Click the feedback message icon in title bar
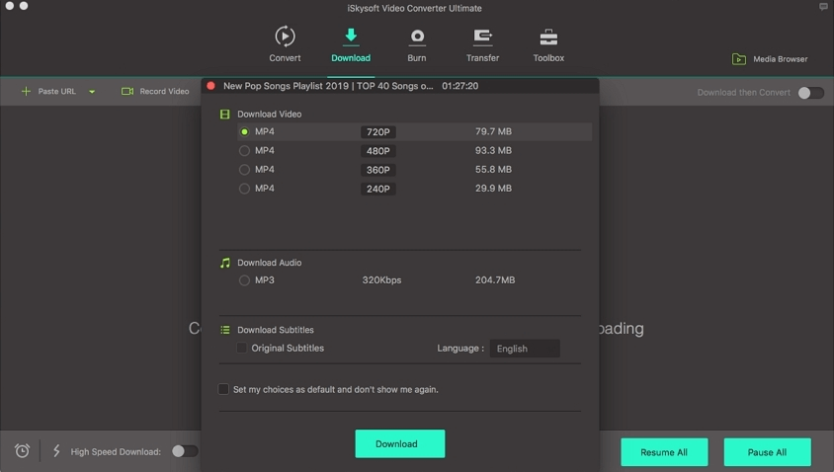Viewport: 834px width, 472px height. tap(823, 6)
